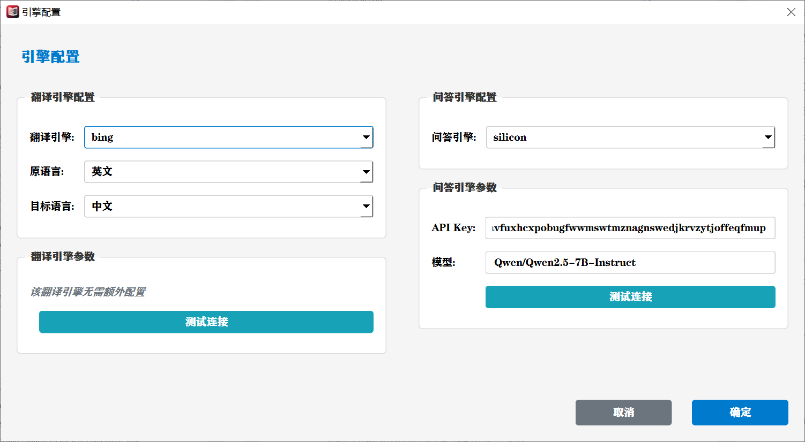Select the silicon text in the engine box
The height and width of the screenshot is (442, 805).
tap(509, 138)
